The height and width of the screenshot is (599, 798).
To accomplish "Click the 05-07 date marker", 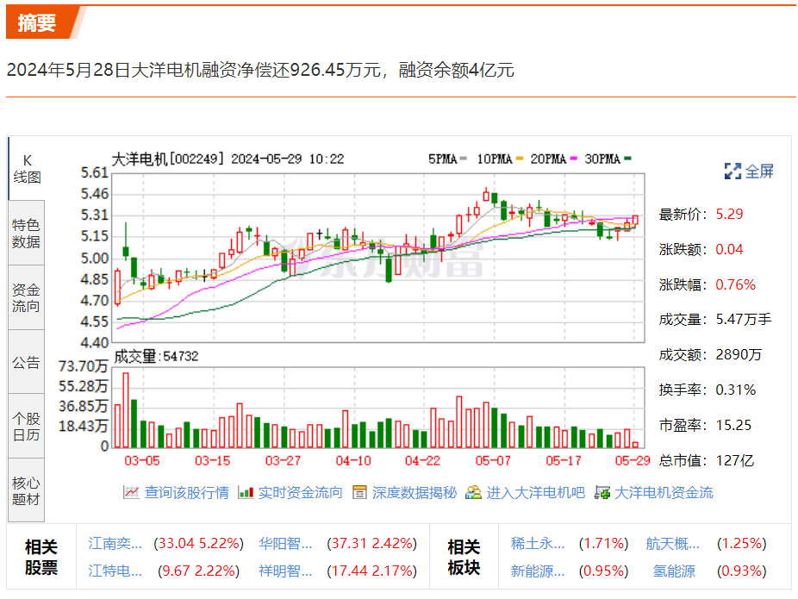I will click(493, 460).
